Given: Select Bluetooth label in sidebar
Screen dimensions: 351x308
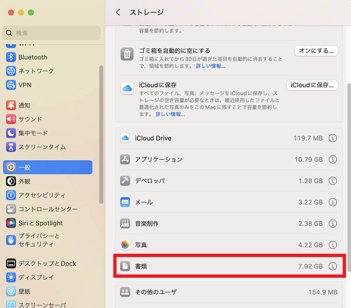Looking at the screenshot, I should pos(33,57).
